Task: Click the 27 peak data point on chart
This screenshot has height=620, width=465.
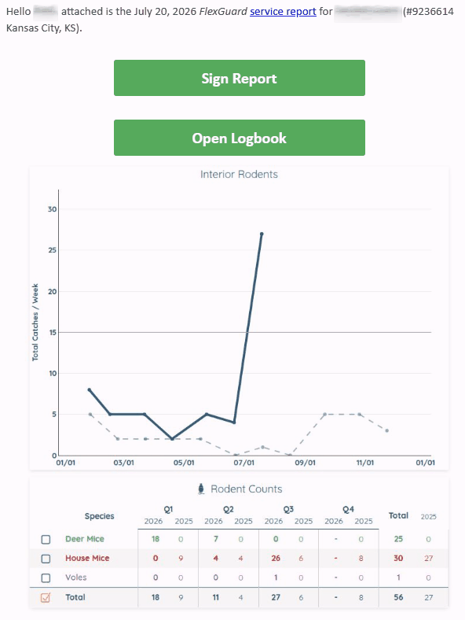Action: [262, 234]
